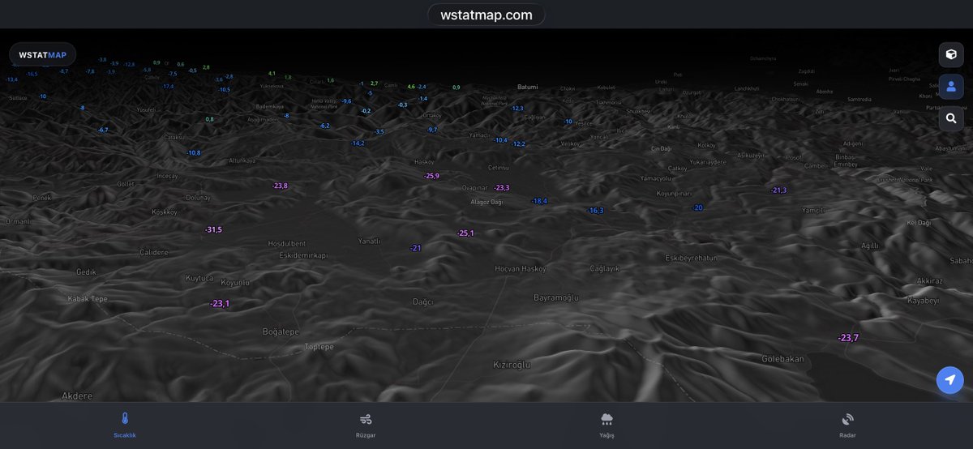Select the -14,2 temperature reading
973x449 pixels.
pos(358,143)
